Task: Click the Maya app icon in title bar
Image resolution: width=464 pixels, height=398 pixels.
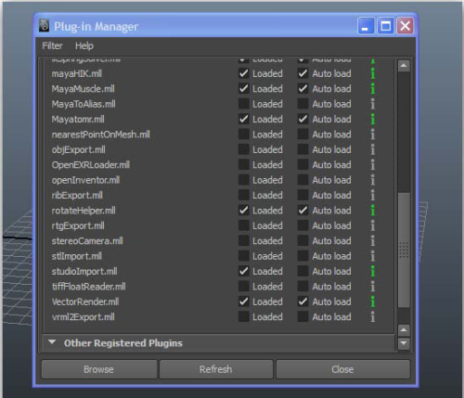Action: (x=44, y=26)
